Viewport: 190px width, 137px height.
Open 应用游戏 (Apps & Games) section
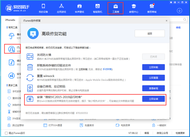coord(63,8)
